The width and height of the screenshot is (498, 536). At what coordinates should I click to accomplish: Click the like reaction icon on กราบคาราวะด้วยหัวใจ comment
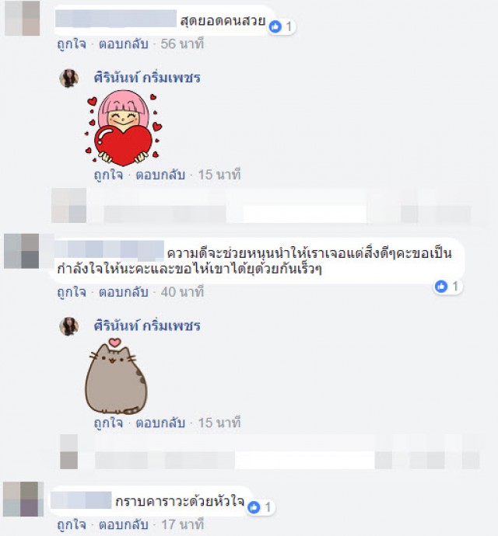point(254,507)
